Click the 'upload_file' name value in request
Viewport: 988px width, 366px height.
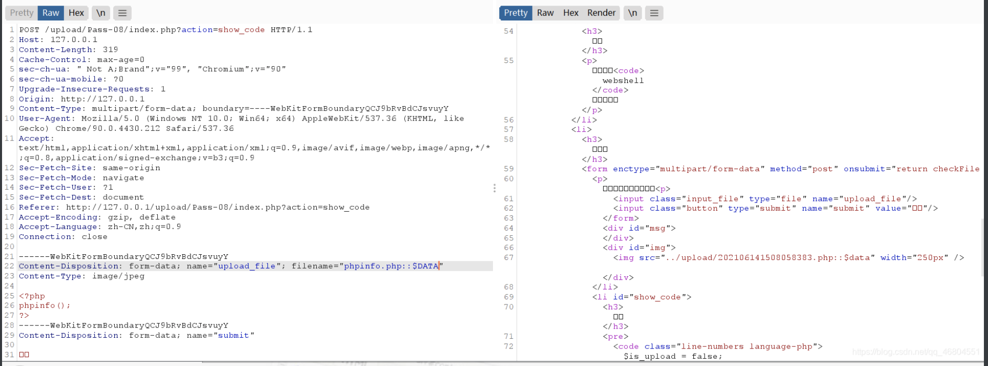click(x=247, y=266)
